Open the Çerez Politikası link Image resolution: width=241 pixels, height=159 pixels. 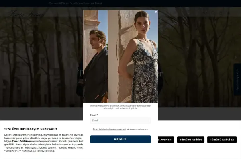tap(21, 141)
